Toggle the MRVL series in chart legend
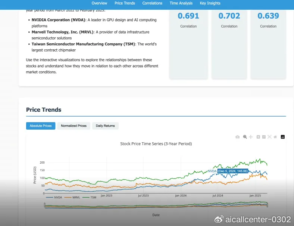Viewport: 294px width, 226px height. 72,198
